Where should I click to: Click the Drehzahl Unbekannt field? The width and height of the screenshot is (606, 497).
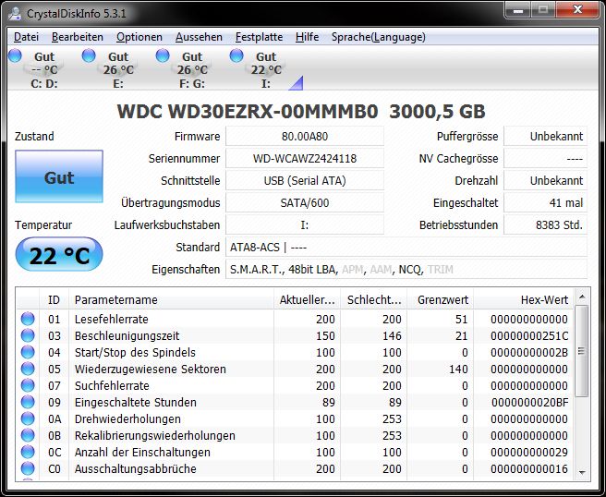click(x=545, y=180)
